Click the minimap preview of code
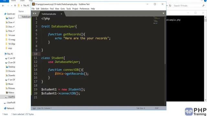Viewport: 207px width, 116px height. click(157, 20)
